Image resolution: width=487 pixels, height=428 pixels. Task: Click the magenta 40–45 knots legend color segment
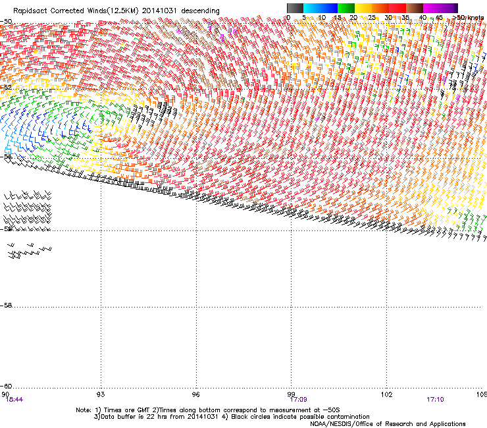pos(432,8)
